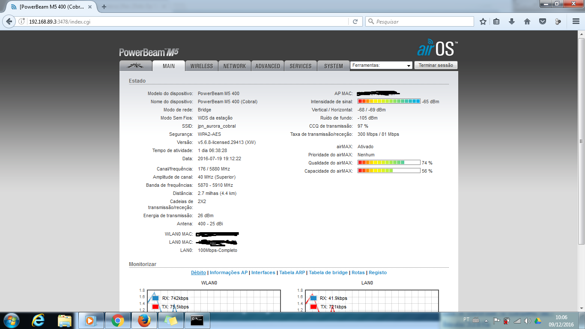Viewport: 585px width, 329px height.
Task: Click the distance value 2.7 milhas (4.4 km)
Action: (217, 193)
